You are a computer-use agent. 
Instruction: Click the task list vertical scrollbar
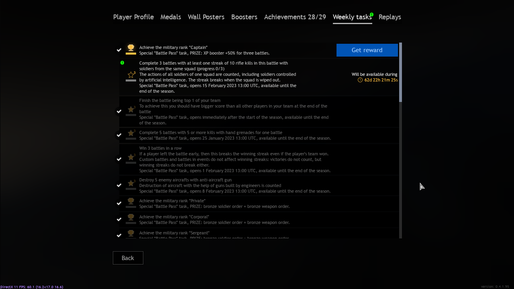[x=400, y=72]
